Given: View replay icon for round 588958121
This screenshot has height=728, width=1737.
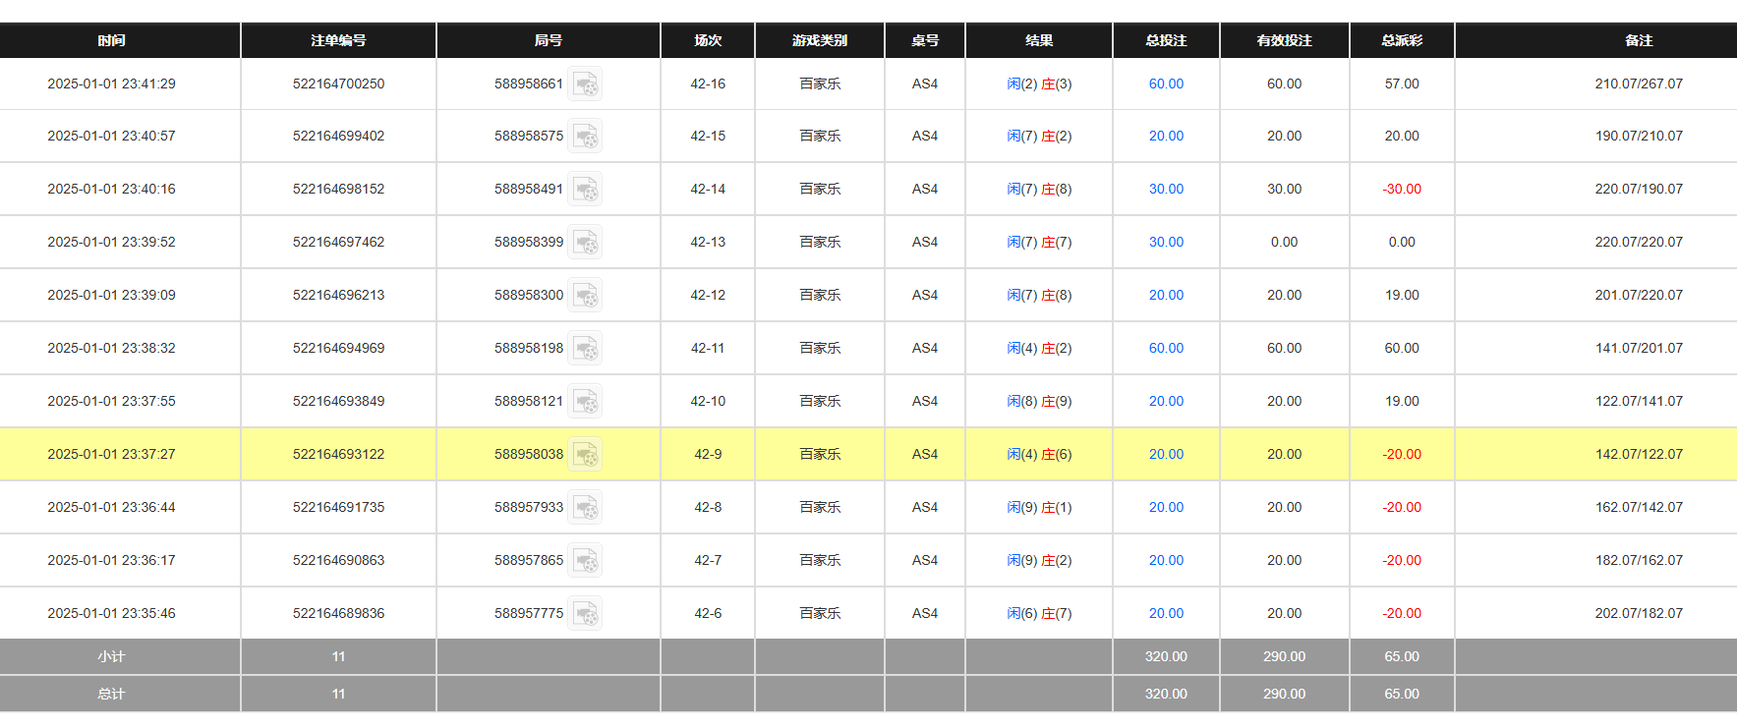Looking at the screenshot, I should [585, 402].
